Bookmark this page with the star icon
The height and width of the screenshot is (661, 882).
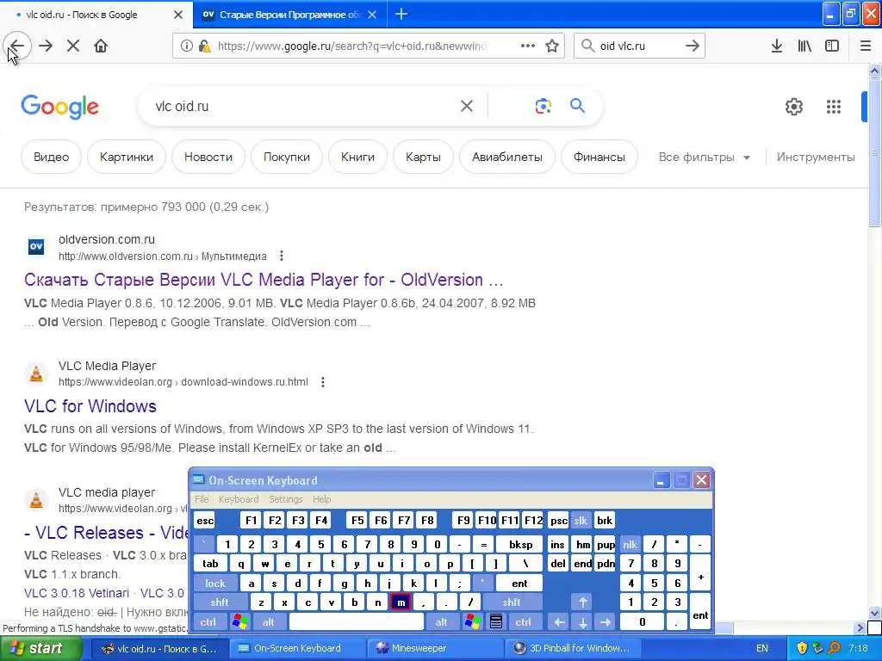click(552, 46)
